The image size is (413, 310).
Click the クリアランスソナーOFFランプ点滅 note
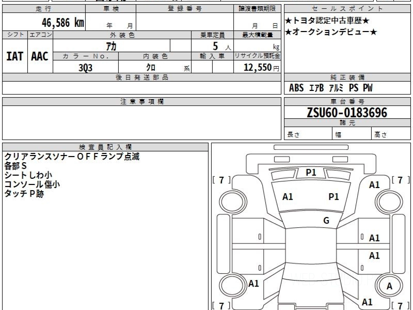tap(72, 157)
